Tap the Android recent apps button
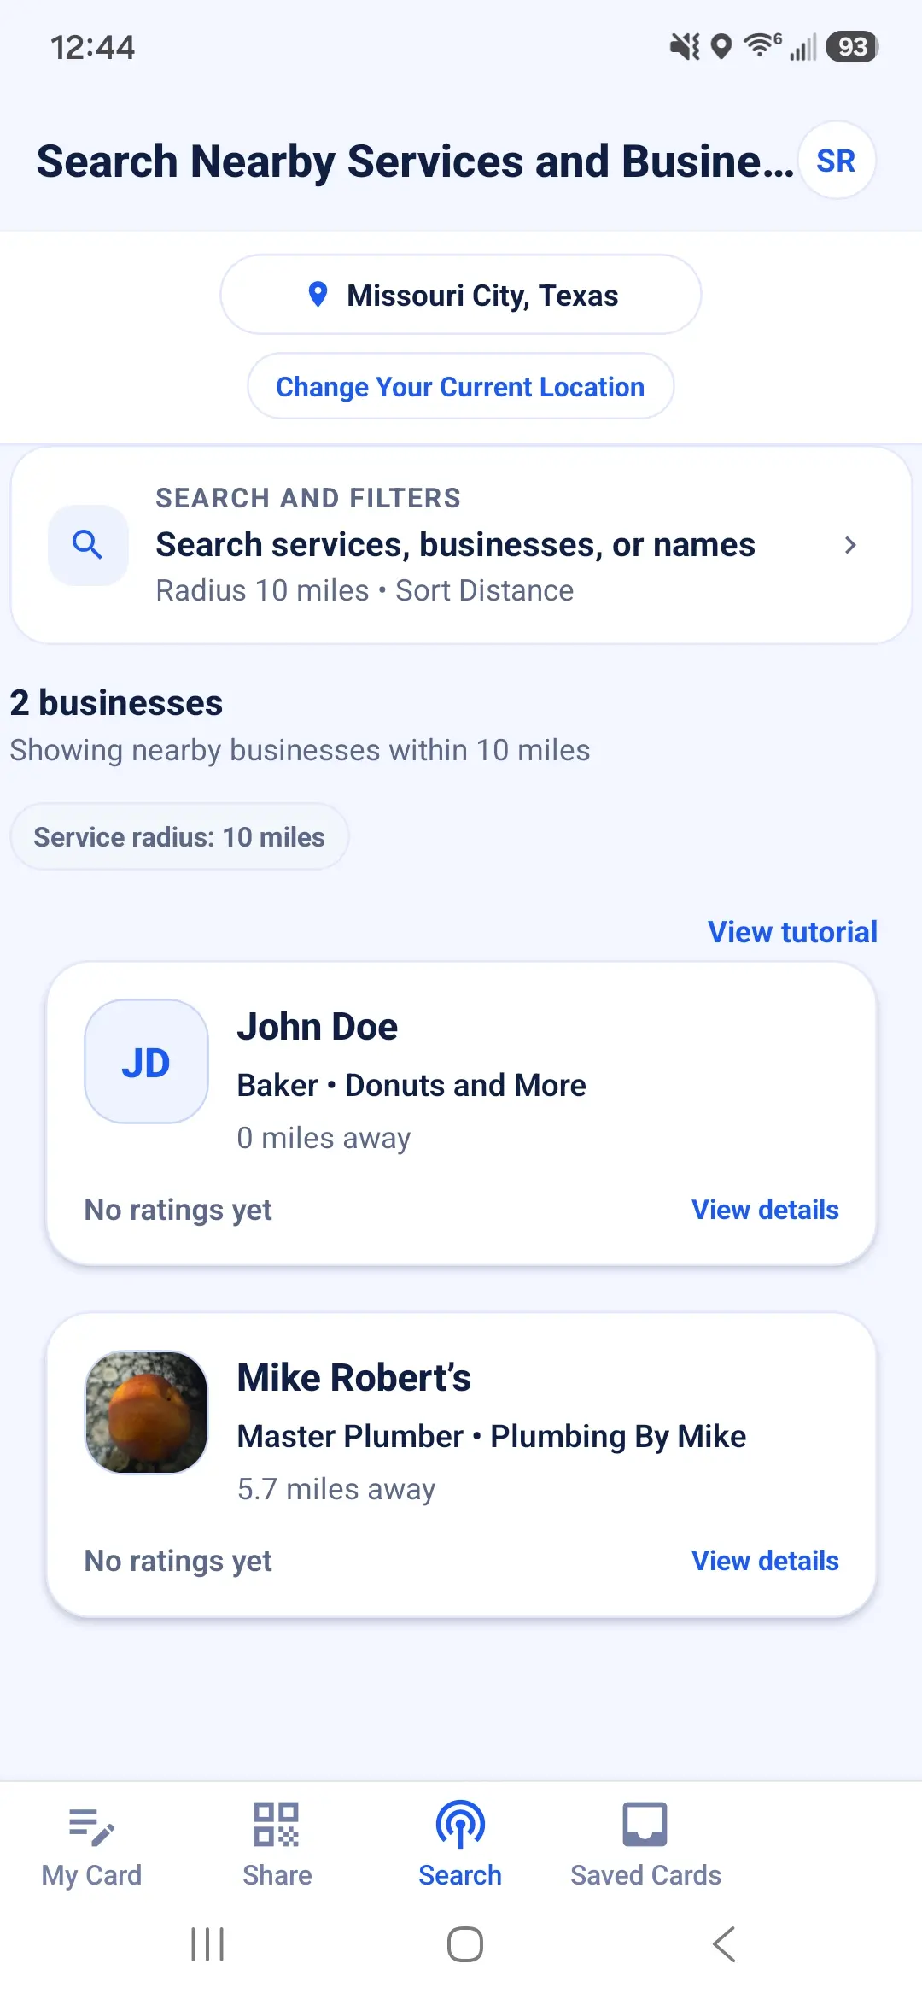Image resolution: width=922 pixels, height=1999 pixels. tap(207, 1944)
